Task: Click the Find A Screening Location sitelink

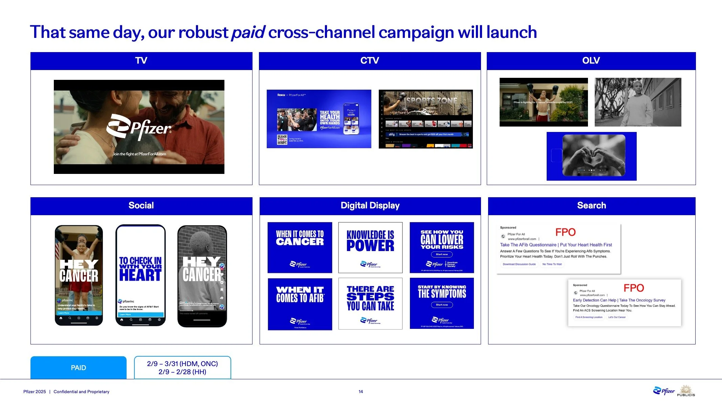Action: coord(589,317)
